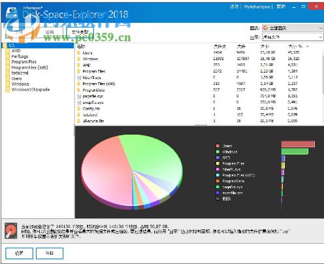Click file icon of hiberfil.sys row
This screenshot has height=264, width=324.
click(x=79, y=78)
